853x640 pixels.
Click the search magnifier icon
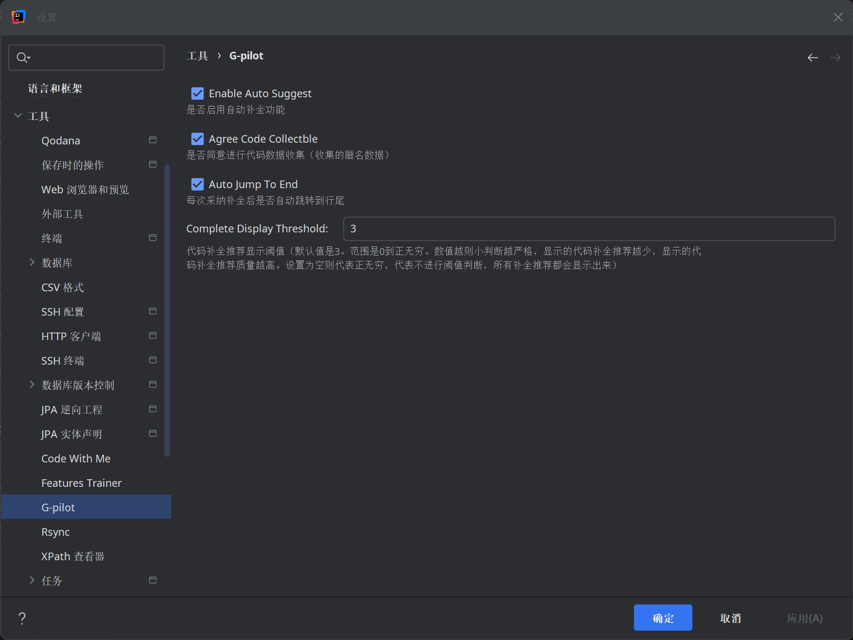tap(22, 57)
